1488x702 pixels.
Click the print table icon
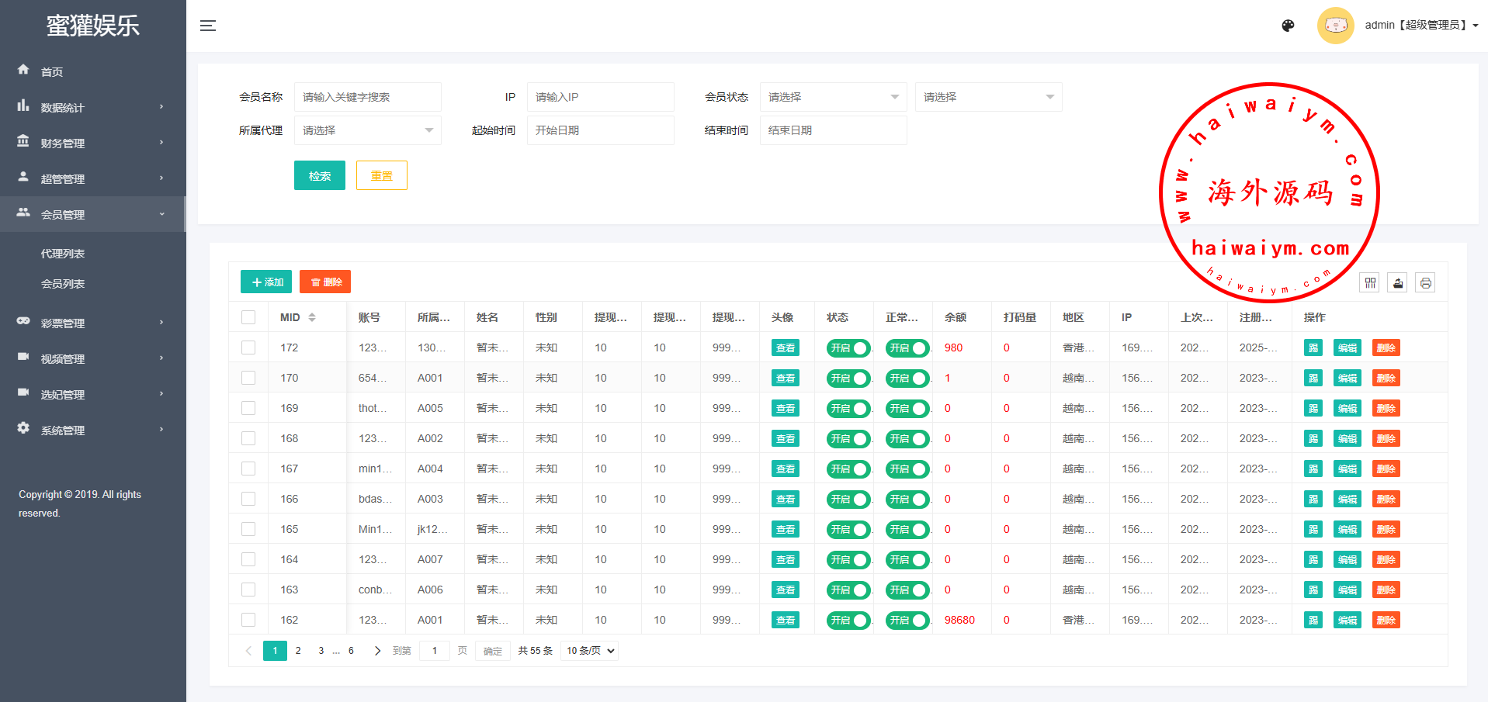click(x=1425, y=283)
